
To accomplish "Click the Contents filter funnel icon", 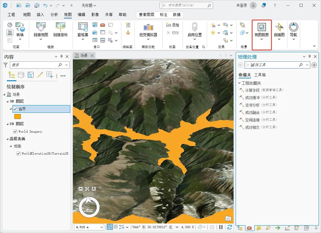I will 6,65.
